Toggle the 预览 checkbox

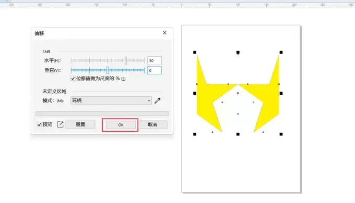[39, 124]
